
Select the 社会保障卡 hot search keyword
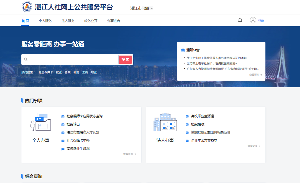(46, 72)
